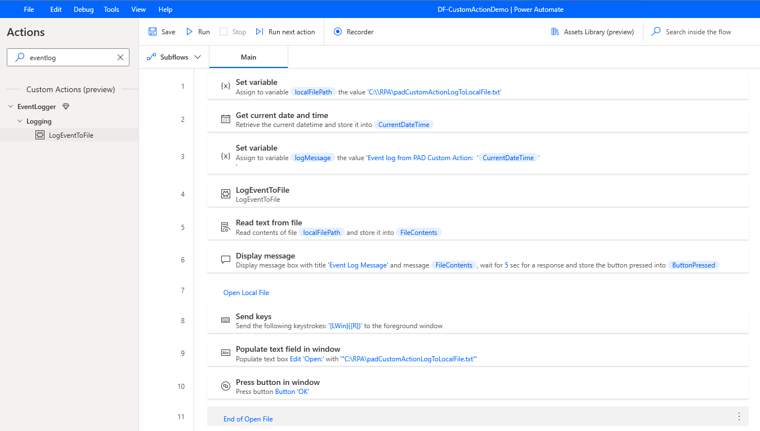This screenshot has width=760, height=431.
Task: Click the Run next action icon
Action: coord(260,32)
